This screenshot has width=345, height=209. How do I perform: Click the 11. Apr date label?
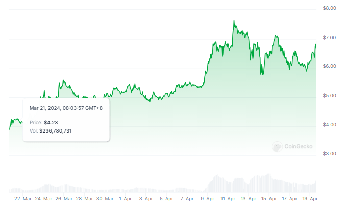pyautogui.click(x=228, y=198)
